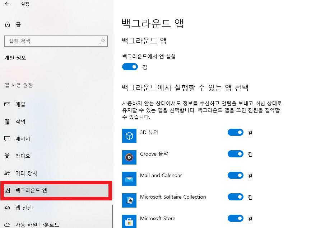Open 앱 진단 settings
This screenshot has width=311, height=228.
[56, 208]
